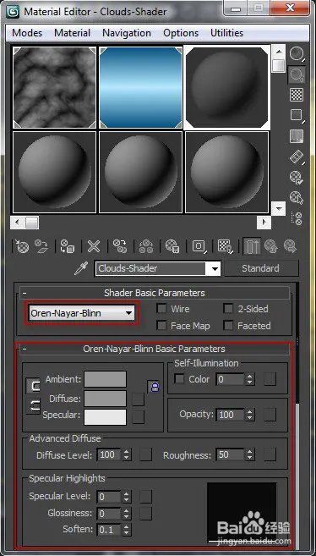
Task: Open the Ambient color swatch
Action: [105, 379]
